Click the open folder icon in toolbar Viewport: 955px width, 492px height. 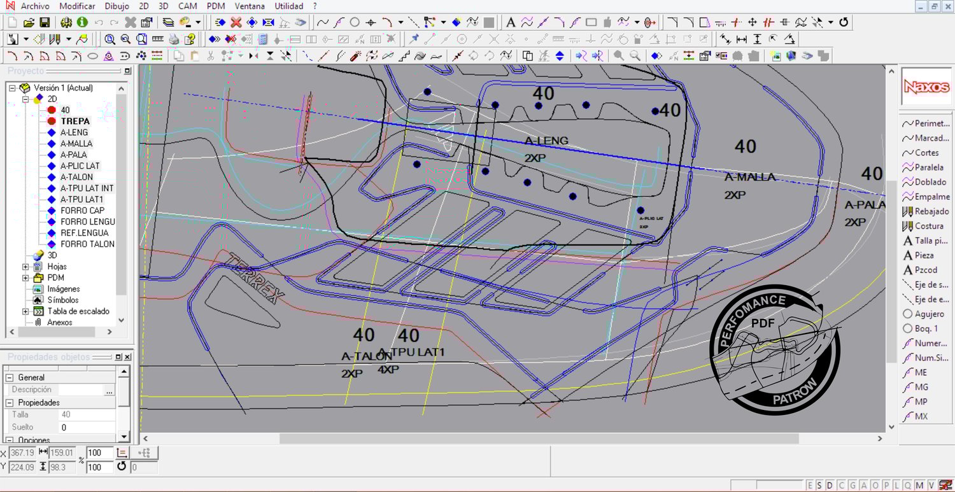click(29, 22)
